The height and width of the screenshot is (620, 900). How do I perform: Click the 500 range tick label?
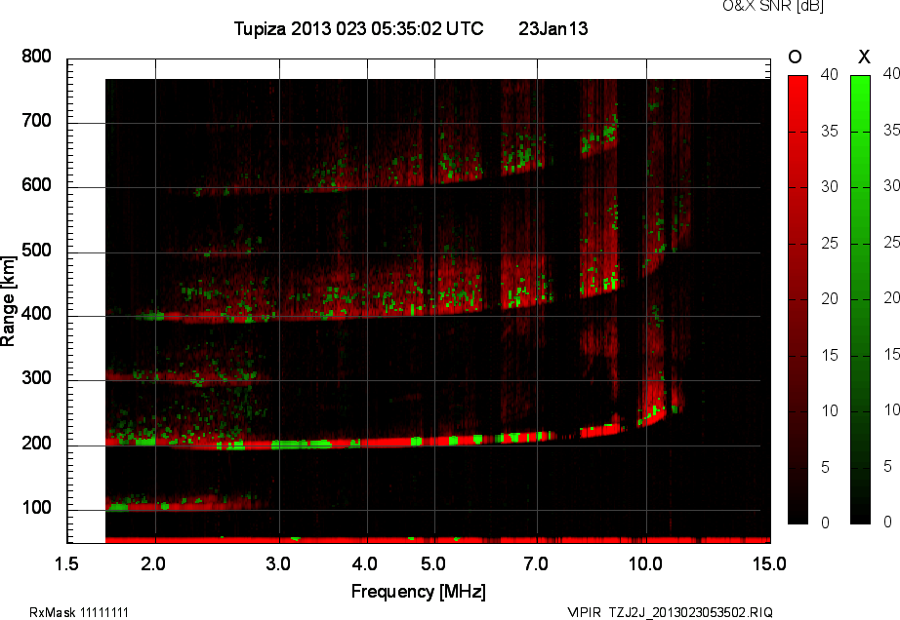coord(36,251)
